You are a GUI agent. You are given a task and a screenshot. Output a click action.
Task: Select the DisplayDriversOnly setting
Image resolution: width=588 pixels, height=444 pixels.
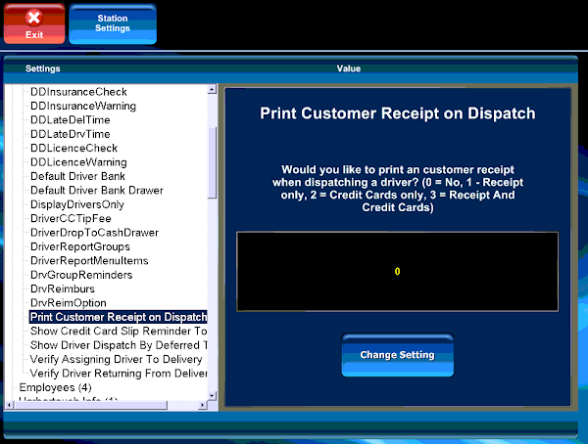point(77,204)
